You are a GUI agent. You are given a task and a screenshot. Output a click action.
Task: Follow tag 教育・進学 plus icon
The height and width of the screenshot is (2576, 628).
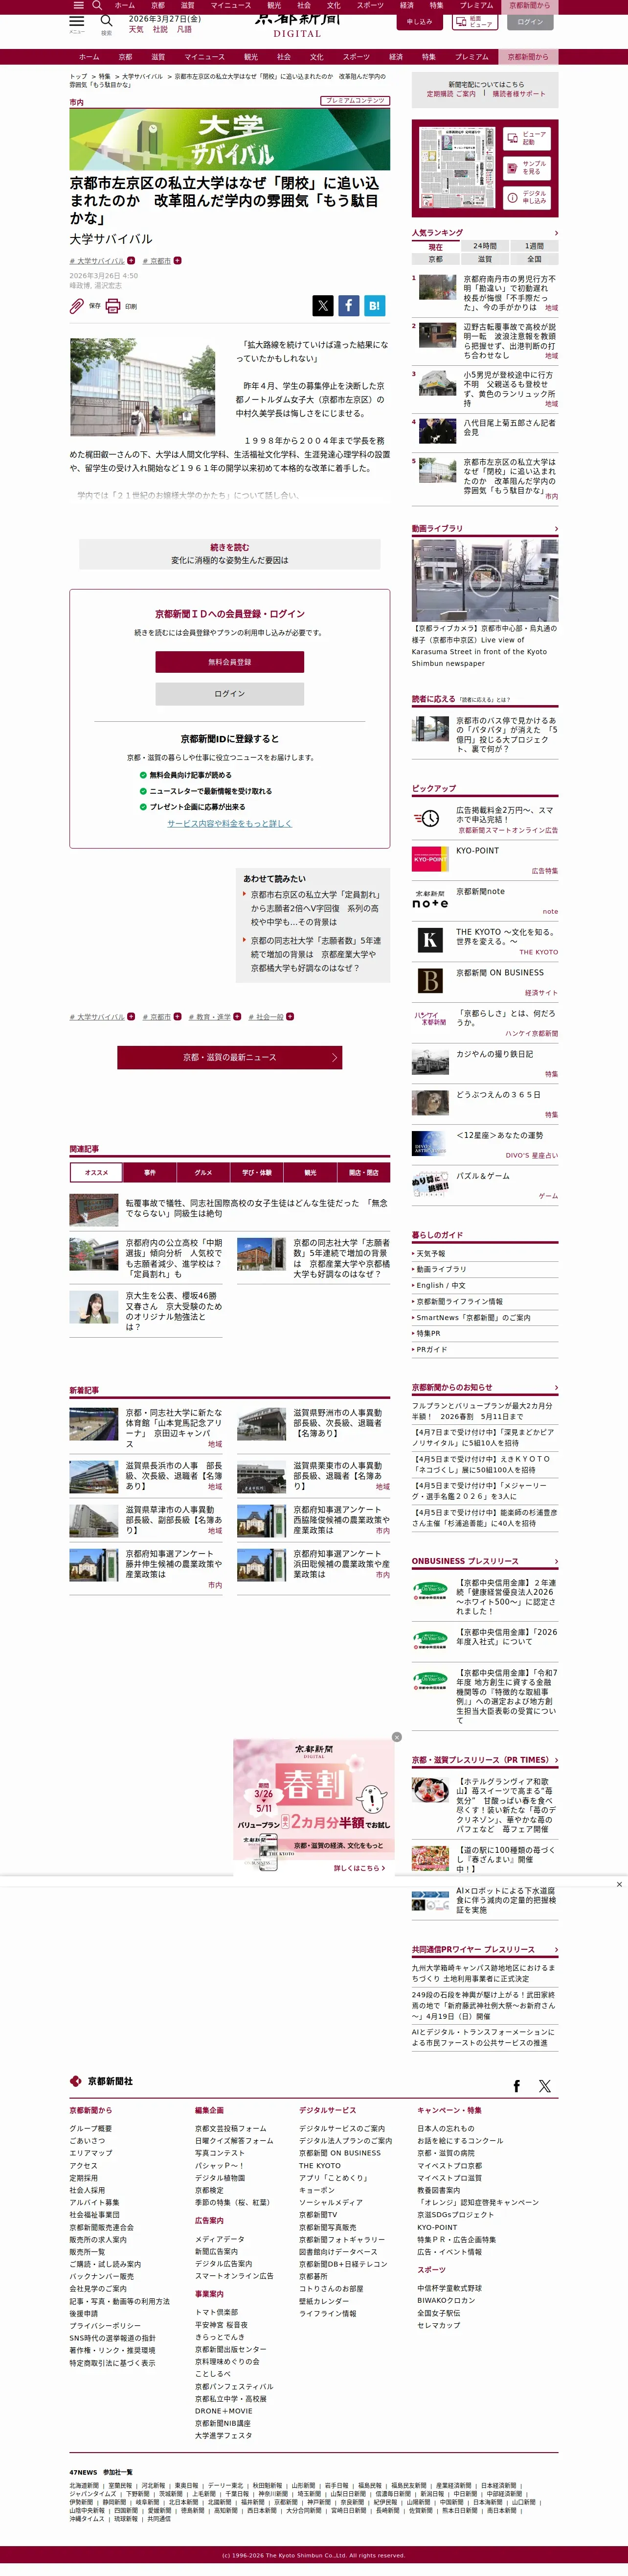[237, 1016]
